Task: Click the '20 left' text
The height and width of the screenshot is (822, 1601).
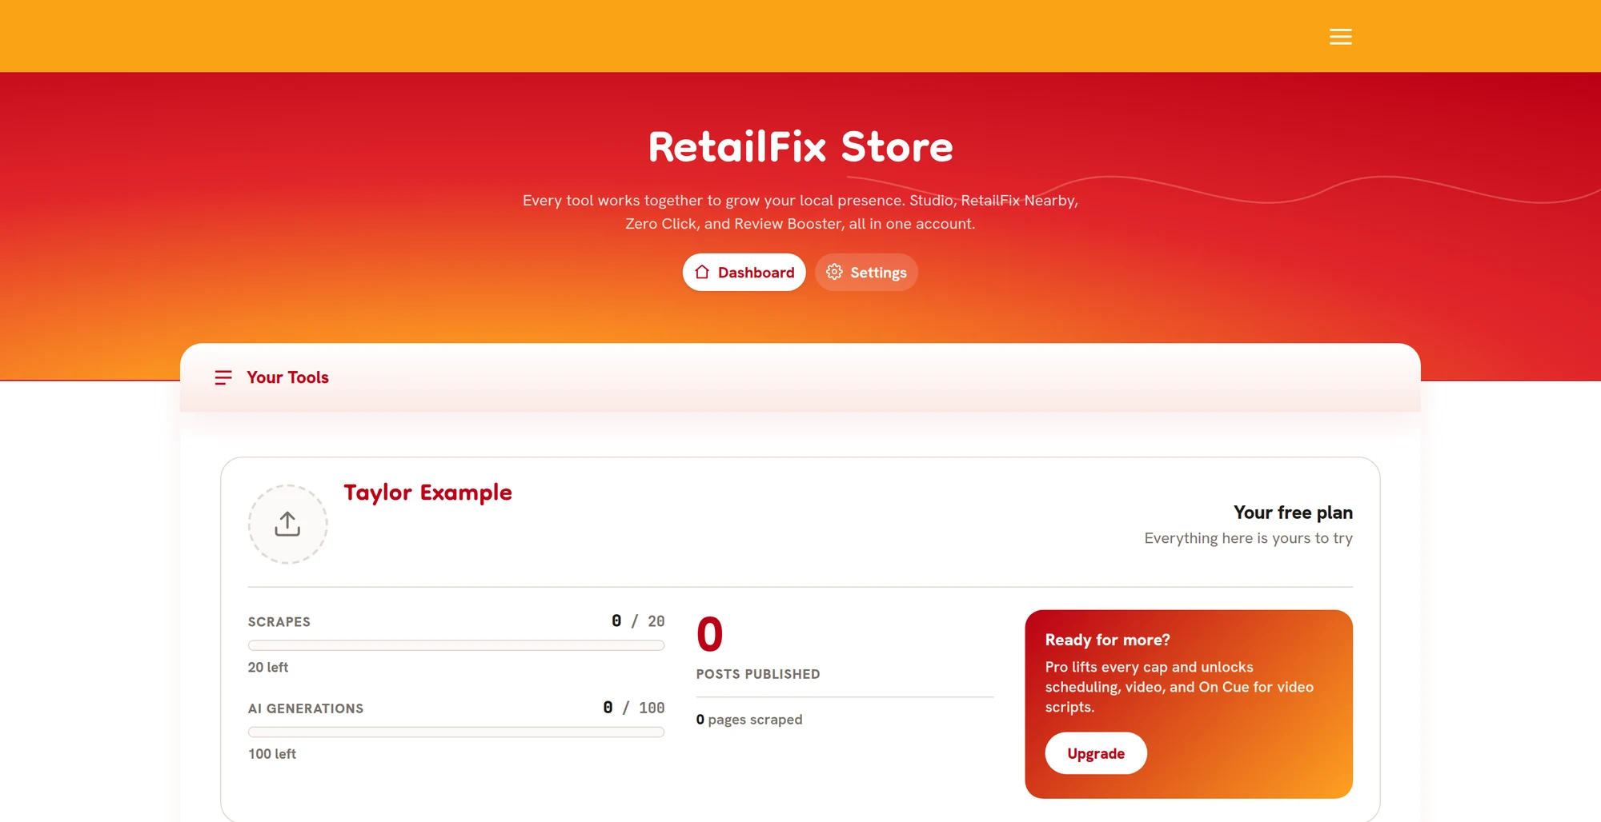Action: (268, 667)
